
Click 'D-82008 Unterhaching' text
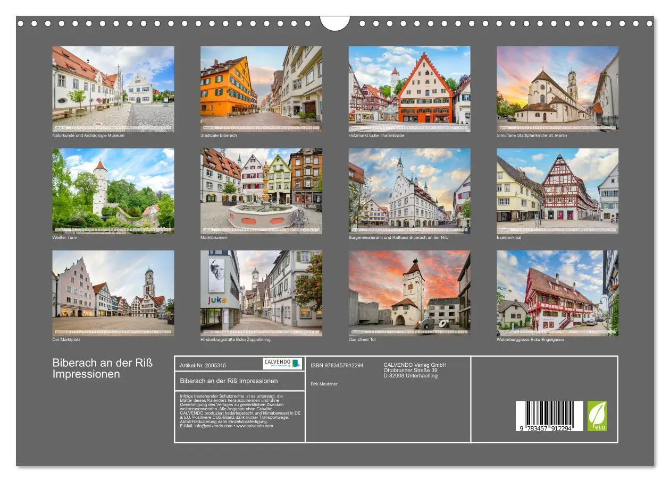coord(411,375)
